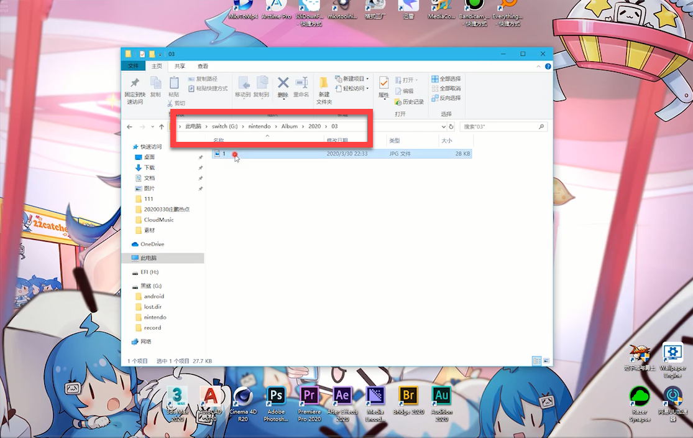Viewport: 693px width, 438px height.
Task: Click 2020 in the address path
Action: [314, 126]
